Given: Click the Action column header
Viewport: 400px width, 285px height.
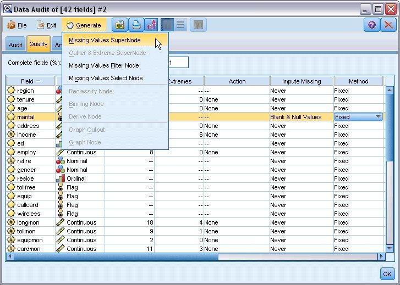Looking at the screenshot, I should 237,81.
